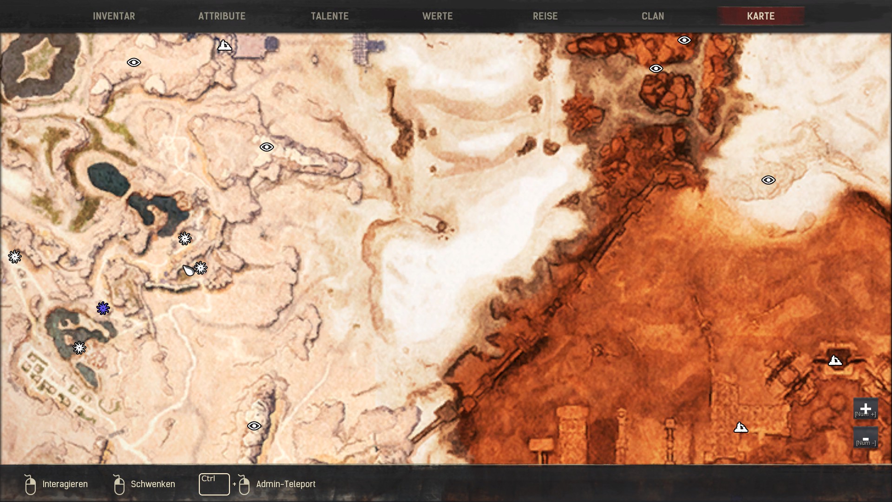Open the INVENTAR tab
This screenshot has width=892, height=502.
pos(114,16)
